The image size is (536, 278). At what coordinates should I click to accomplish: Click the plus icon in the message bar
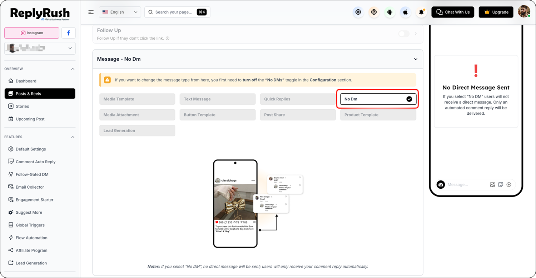click(x=509, y=184)
